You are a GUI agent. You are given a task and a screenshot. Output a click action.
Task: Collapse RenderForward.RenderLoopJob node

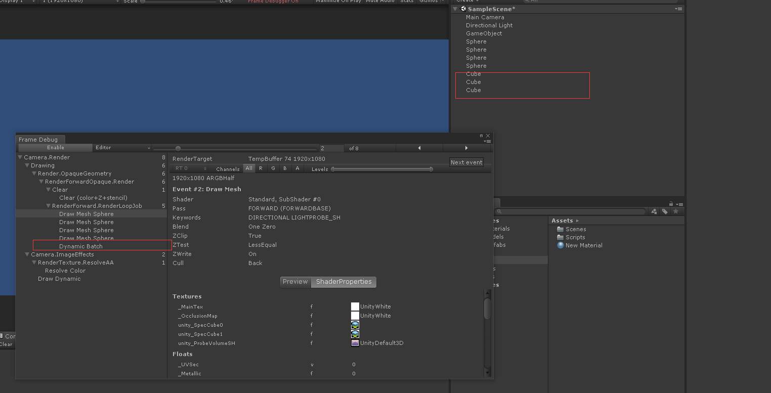pos(49,206)
